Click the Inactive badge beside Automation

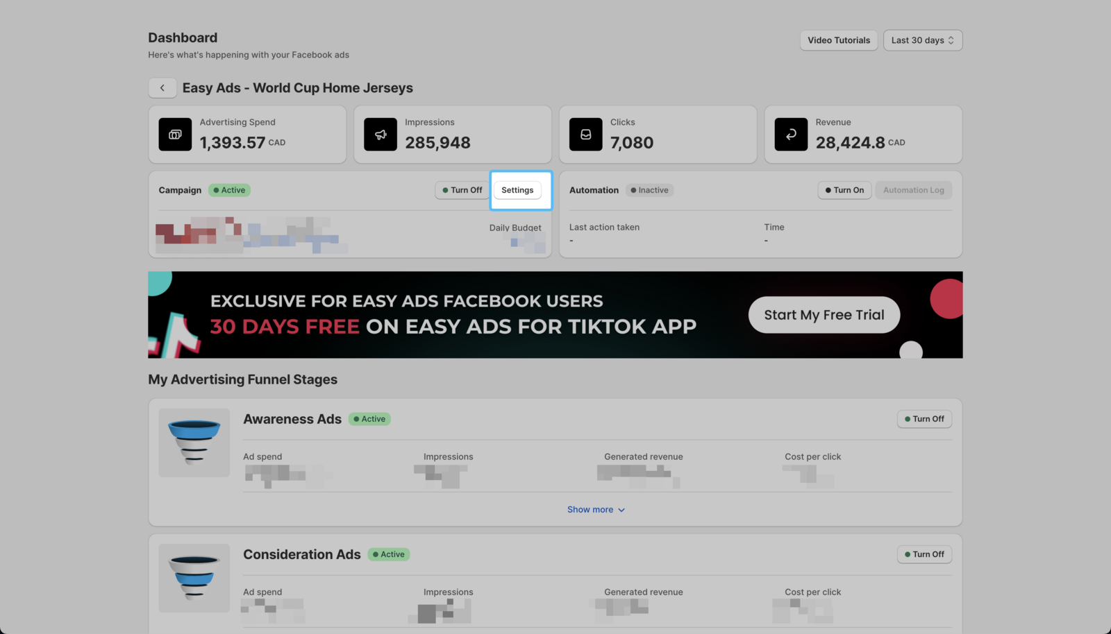pyautogui.click(x=649, y=190)
